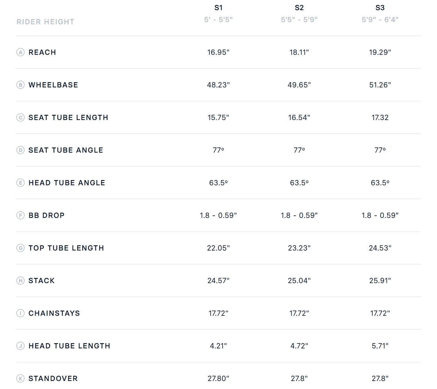Select the circled E Head Tube Angle icon
Image resolution: width=437 pixels, height=389 pixels.
tap(20, 183)
